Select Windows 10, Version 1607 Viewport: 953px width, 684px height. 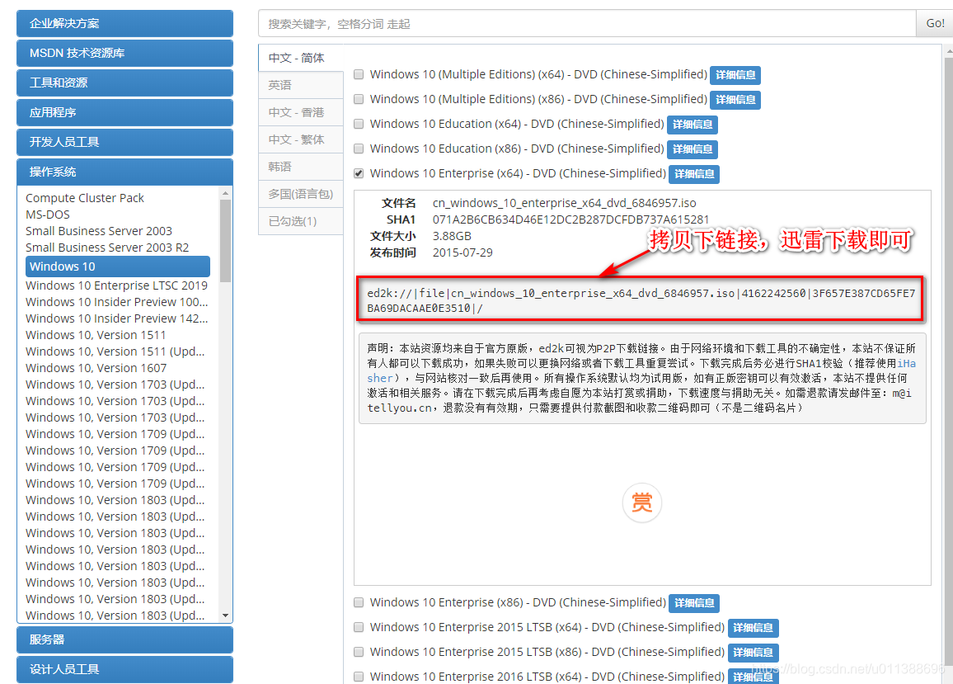coord(96,367)
